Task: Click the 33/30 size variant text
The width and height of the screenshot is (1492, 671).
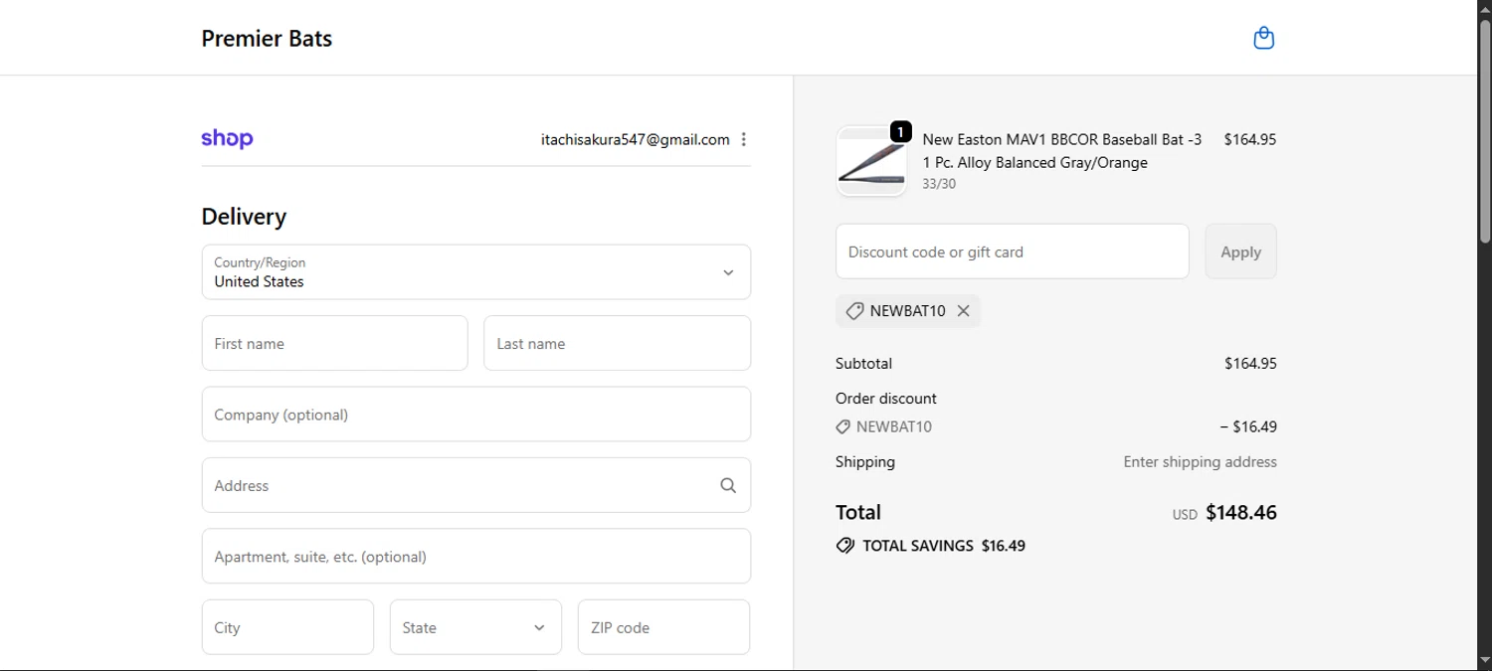Action: click(939, 184)
